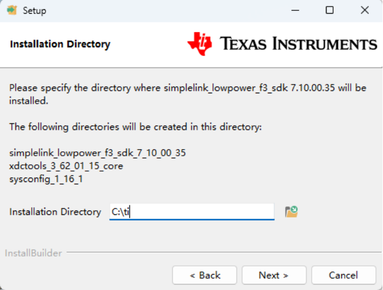Select the simplelink_lowpower_f3_sdk_7_10_00_35 directory line
This screenshot has height=290, width=383.
click(x=97, y=153)
